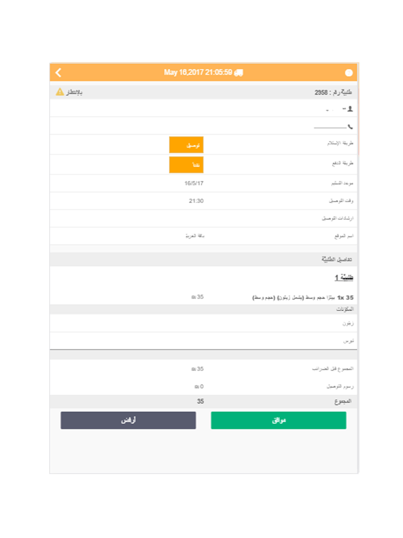Tap the white circle indicator in header

349,73
